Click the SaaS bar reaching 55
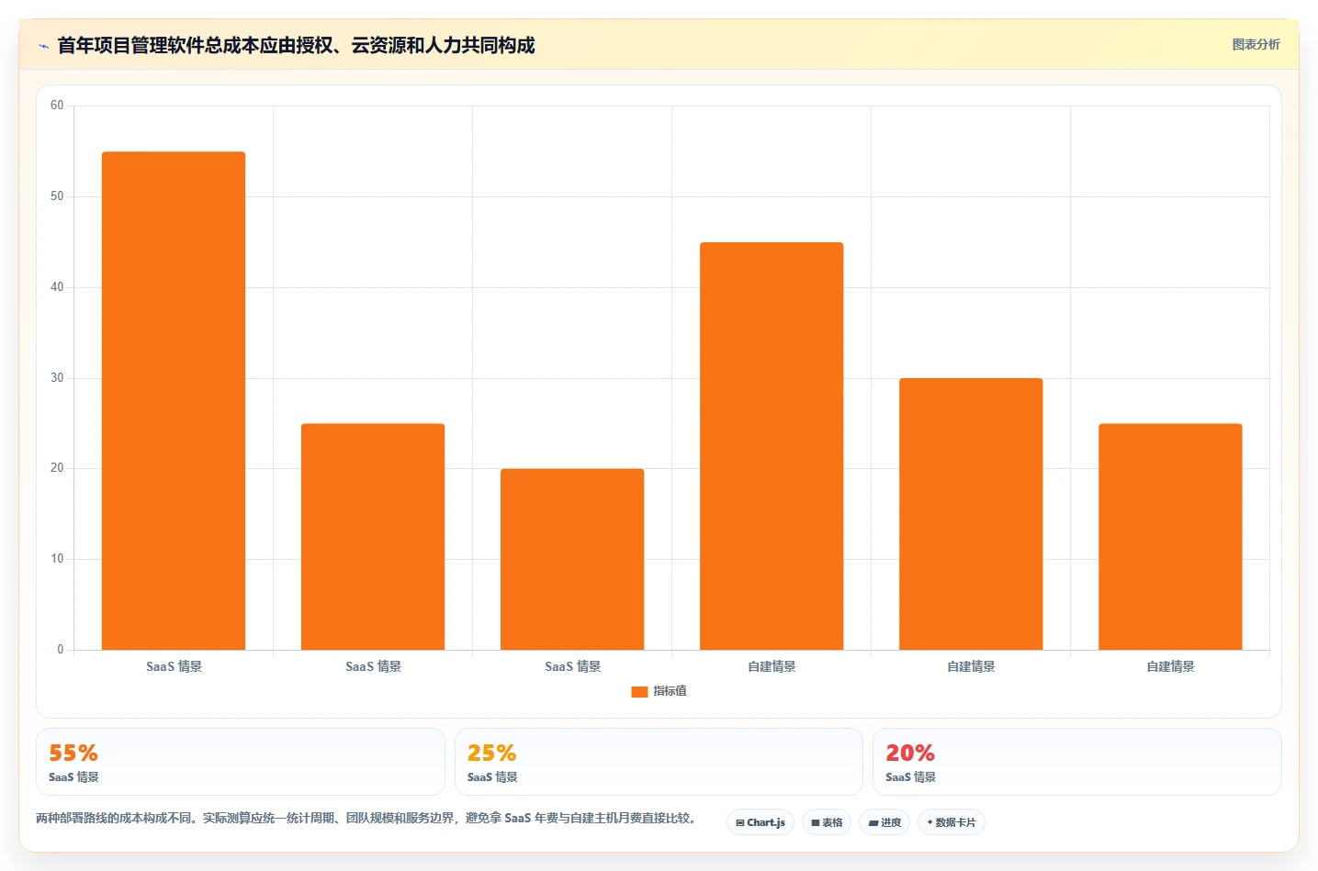Viewport: 1318px width, 871px height. tap(174, 401)
